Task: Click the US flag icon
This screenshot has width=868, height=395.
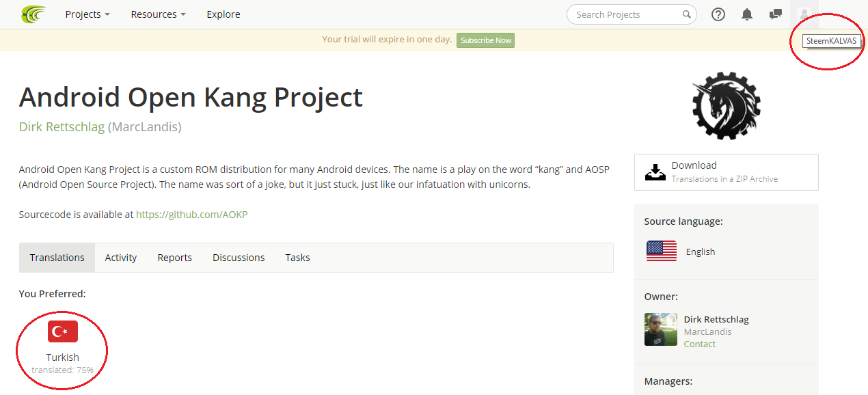Action: [x=662, y=251]
